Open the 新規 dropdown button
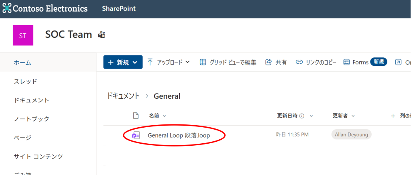Screen dimensions: 411x175 click(x=123, y=62)
